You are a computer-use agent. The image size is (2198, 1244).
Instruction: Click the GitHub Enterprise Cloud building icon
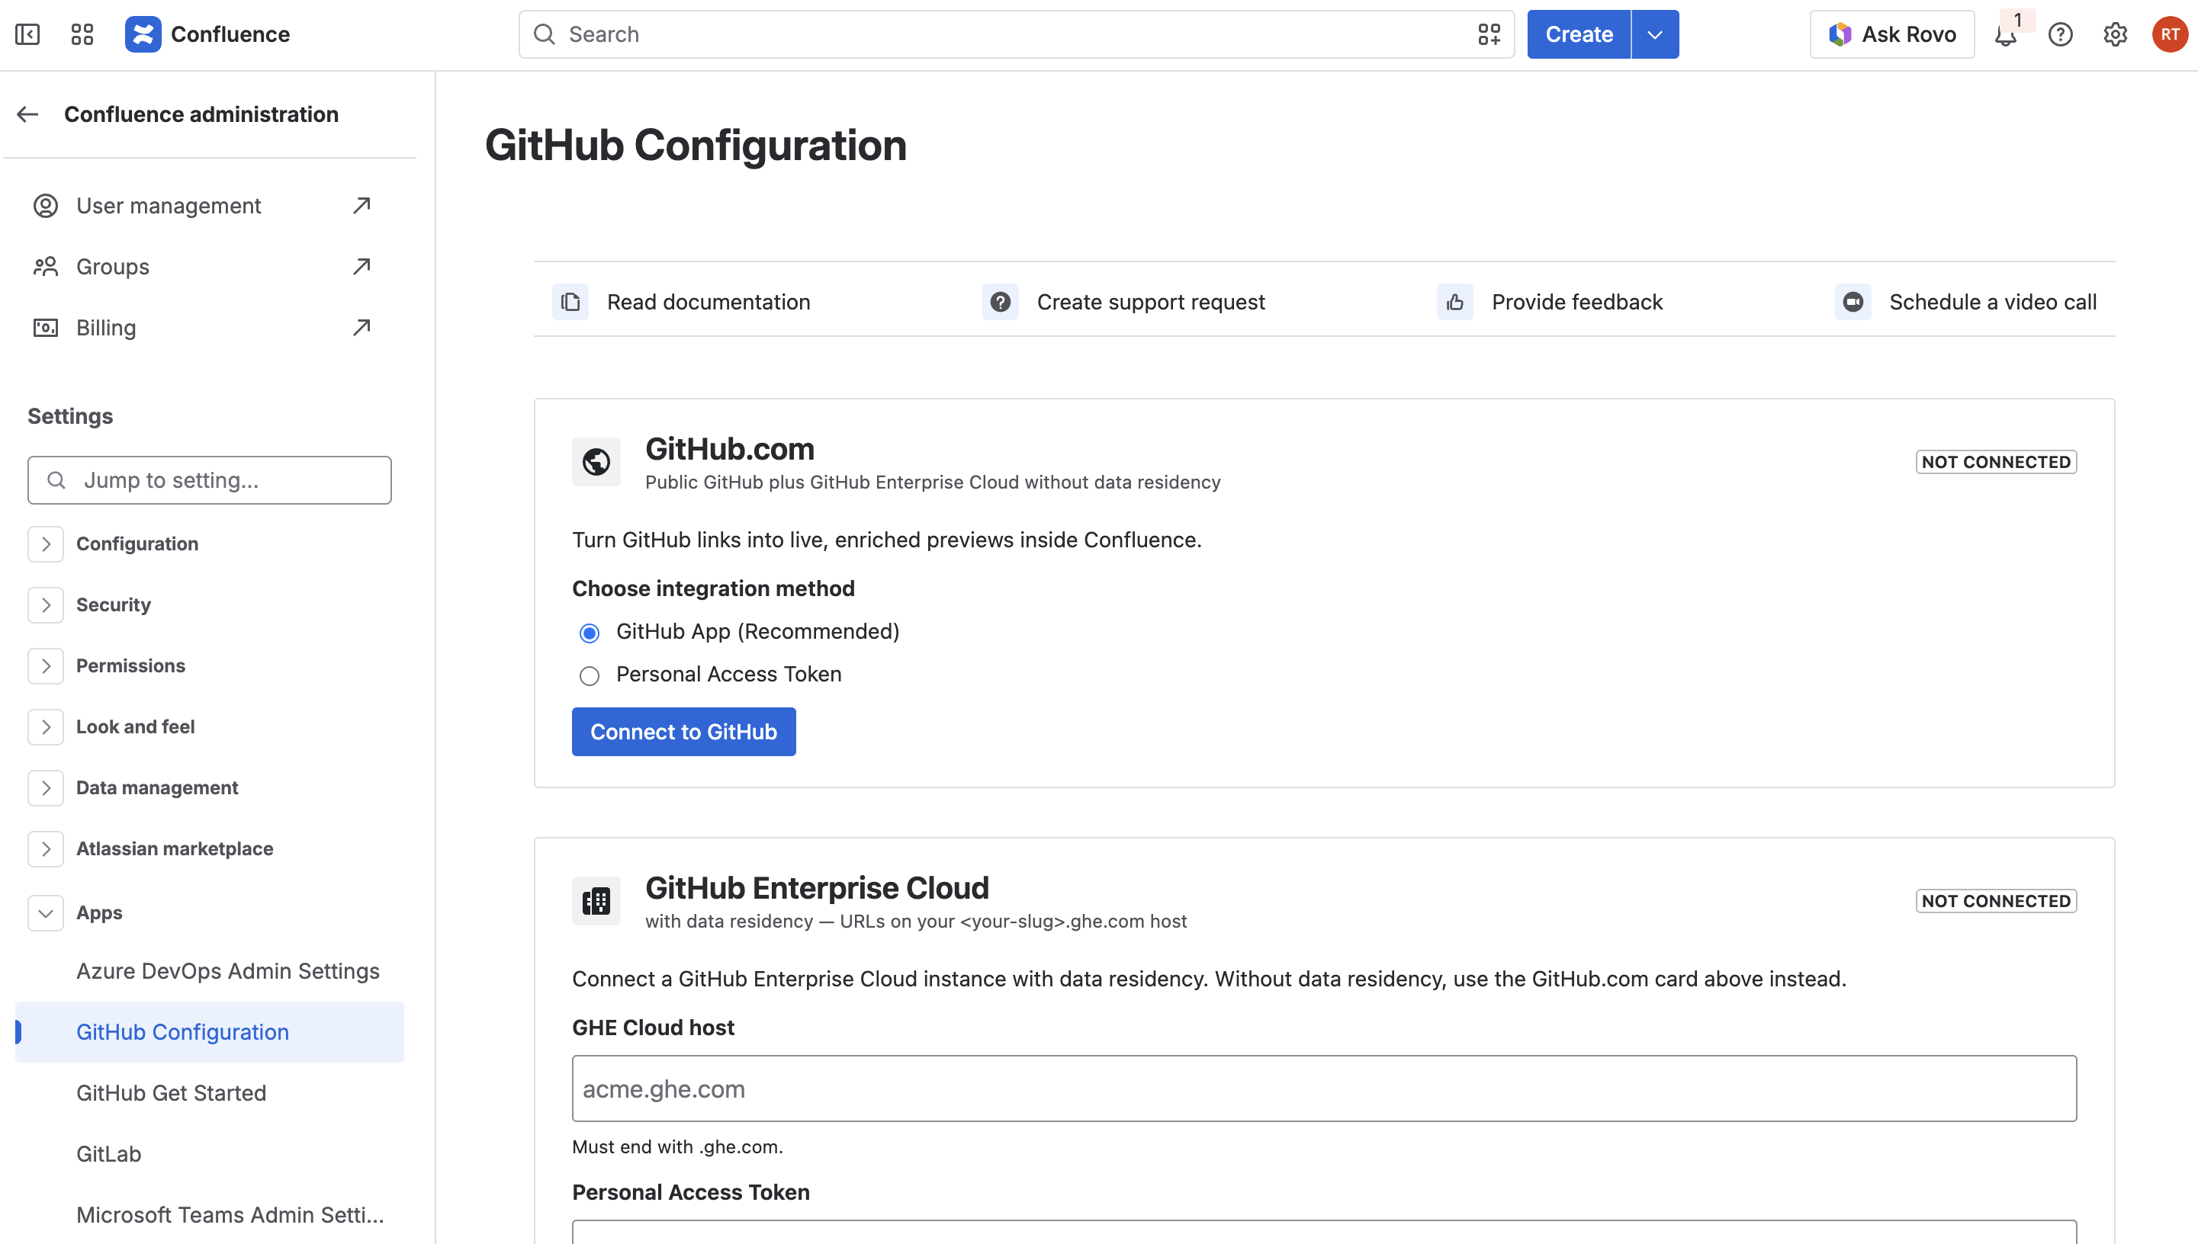coord(596,902)
